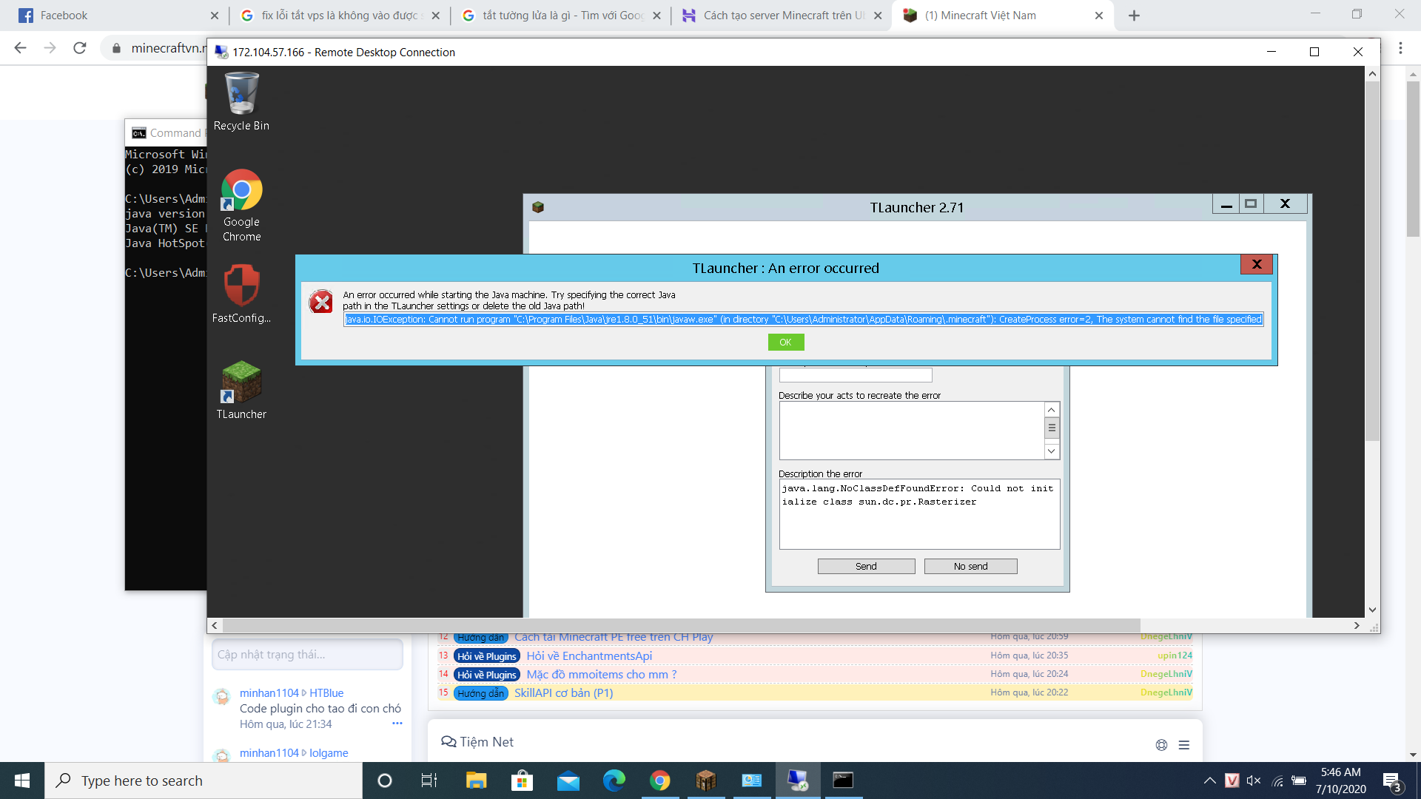Toggle the muted speaker volume tray icon
Screen dimensions: 1421x799
[x=1253, y=781]
